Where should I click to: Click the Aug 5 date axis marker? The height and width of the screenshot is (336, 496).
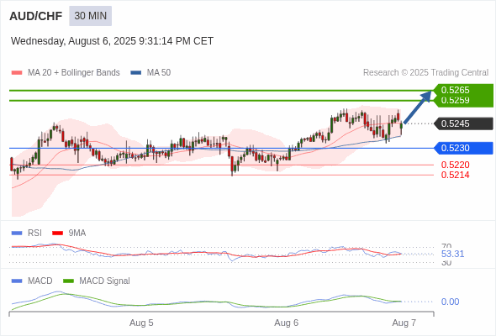point(141,323)
